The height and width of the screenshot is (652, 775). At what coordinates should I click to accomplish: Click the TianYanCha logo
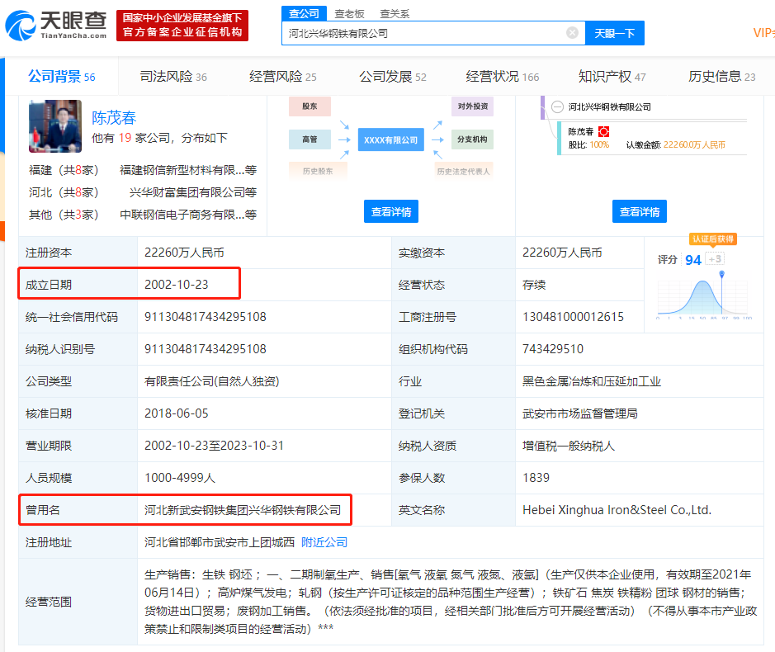56,25
